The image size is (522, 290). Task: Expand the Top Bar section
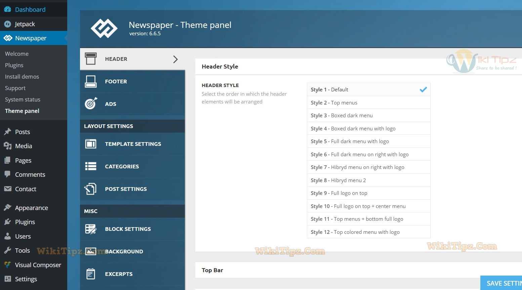point(359,270)
